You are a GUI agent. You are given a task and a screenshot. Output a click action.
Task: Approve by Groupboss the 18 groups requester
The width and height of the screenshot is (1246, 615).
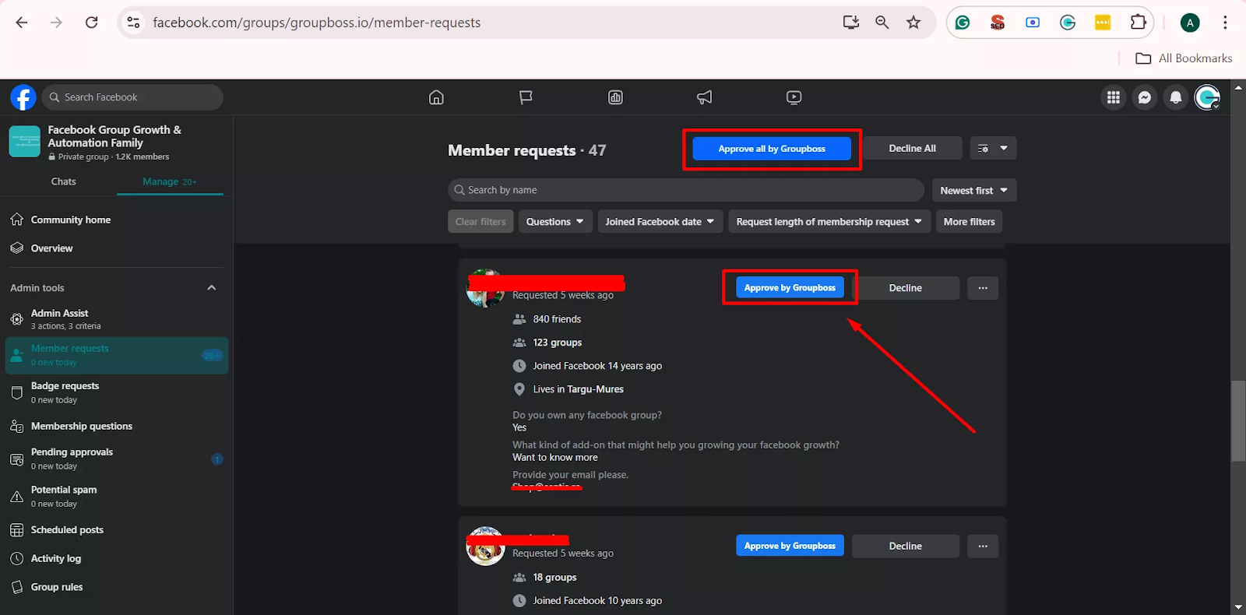point(790,546)
